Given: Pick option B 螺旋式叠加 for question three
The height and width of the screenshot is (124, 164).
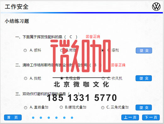Looking at the screenshot, I should [61, 107].
